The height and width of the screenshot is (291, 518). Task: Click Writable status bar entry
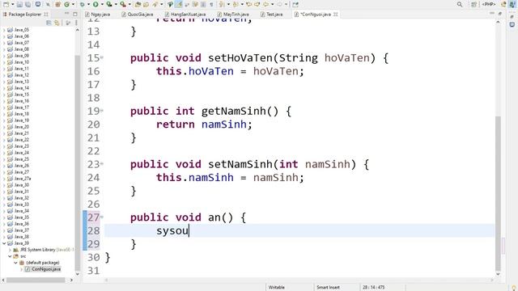tap(277, 288)
